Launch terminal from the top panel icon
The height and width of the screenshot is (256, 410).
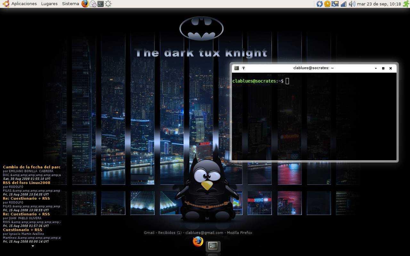point(101,4)
